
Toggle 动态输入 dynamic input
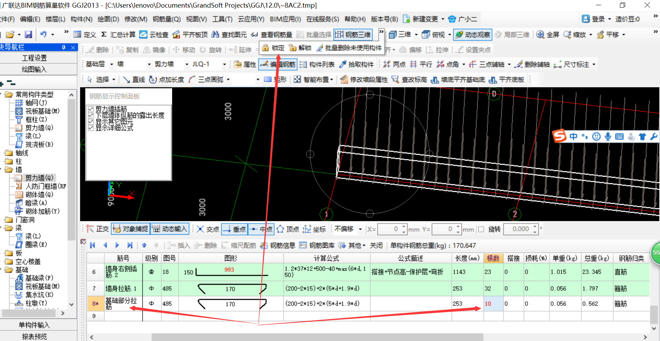[170, 229]
